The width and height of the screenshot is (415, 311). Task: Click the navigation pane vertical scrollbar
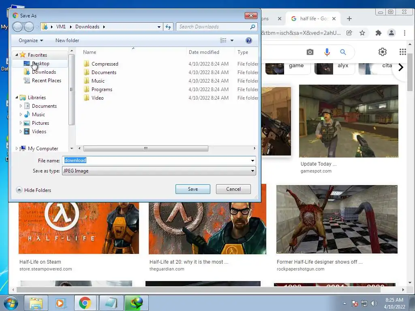[x=71, y=89]
